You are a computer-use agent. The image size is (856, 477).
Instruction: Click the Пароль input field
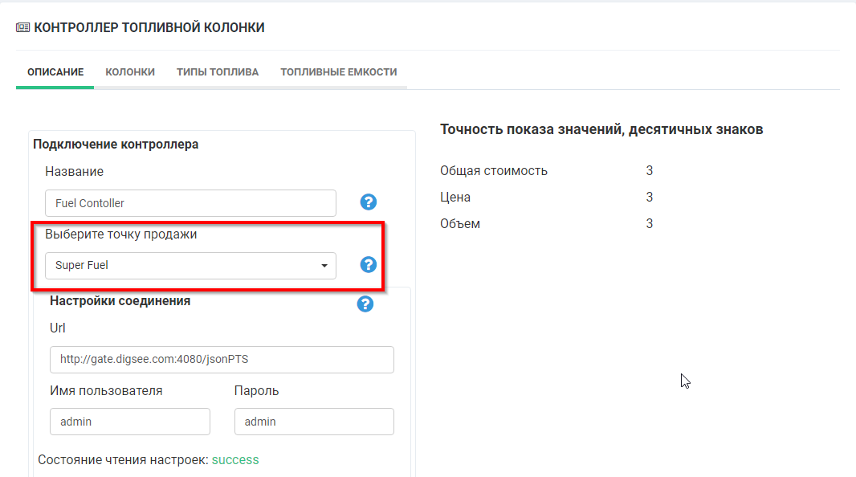coord(314,422)
